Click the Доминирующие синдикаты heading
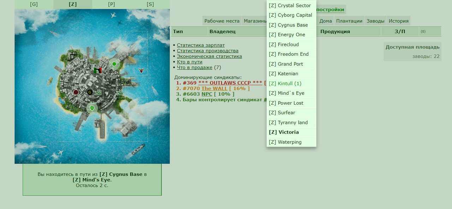This screenshot has width=452, height=209. 208,77
